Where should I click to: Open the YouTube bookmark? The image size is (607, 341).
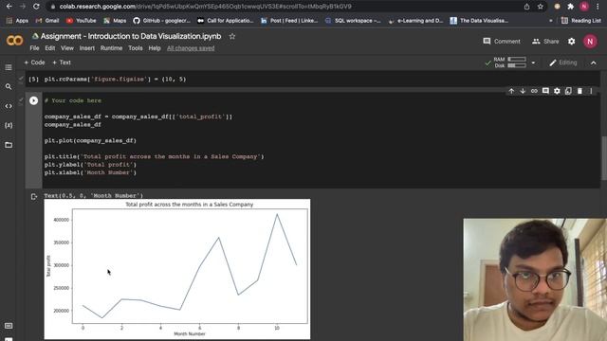(81, 21)
